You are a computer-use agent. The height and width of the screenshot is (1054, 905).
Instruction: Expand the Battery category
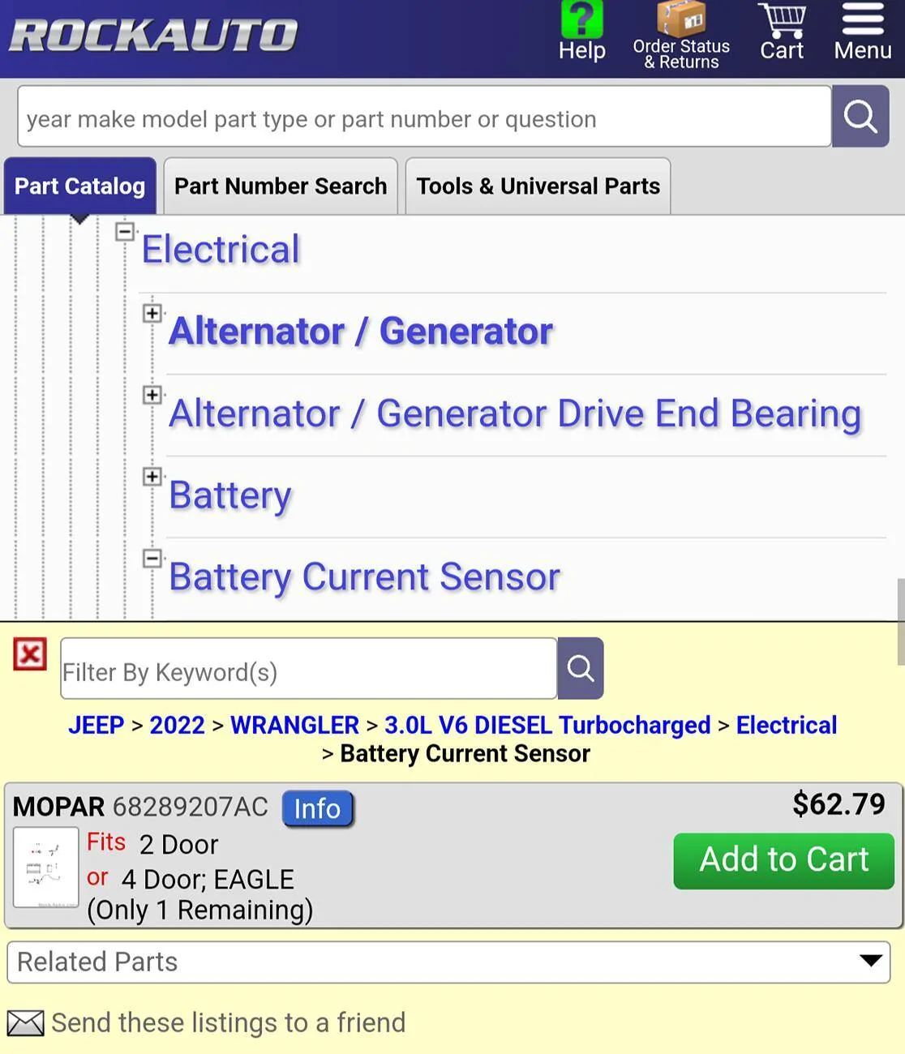point(152,477)
